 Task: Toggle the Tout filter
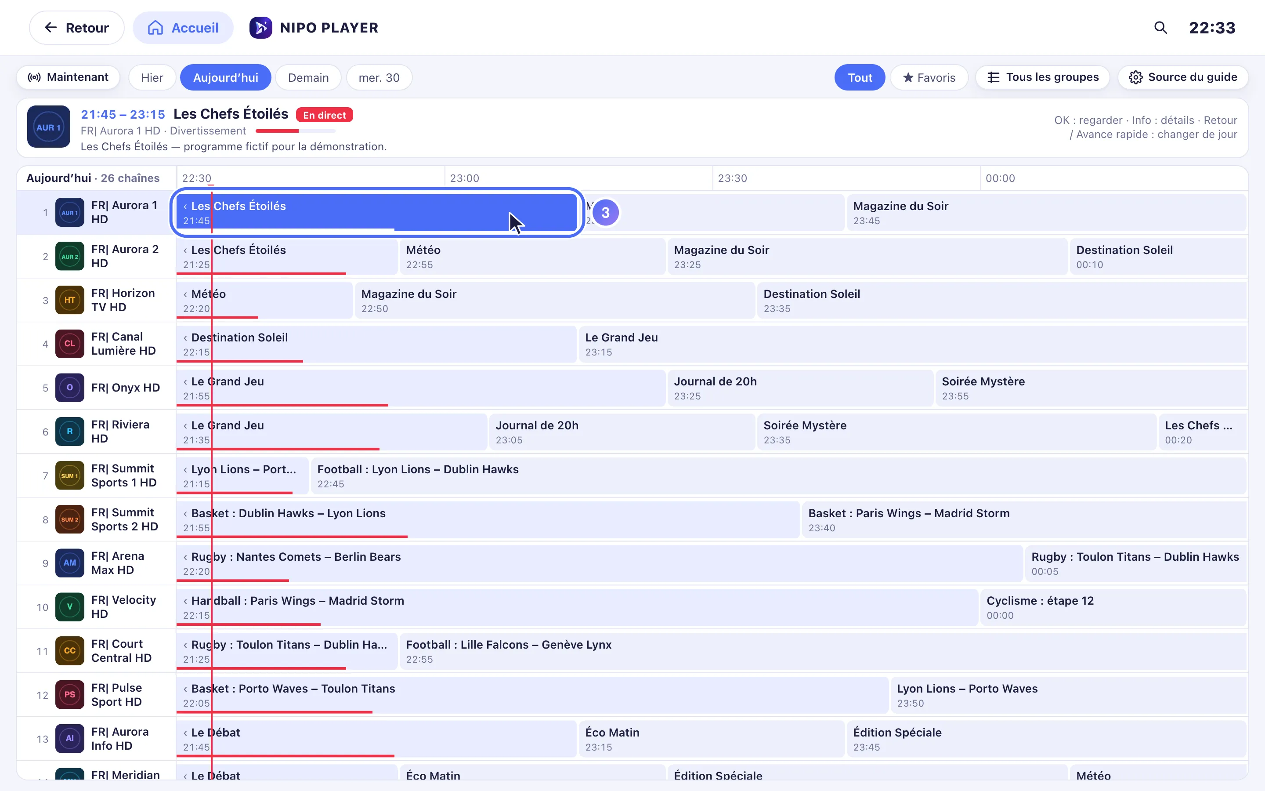tap(859, 77)
